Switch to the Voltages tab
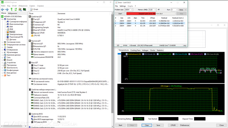Viewport: 228px width, 128px height. point(145,50)
